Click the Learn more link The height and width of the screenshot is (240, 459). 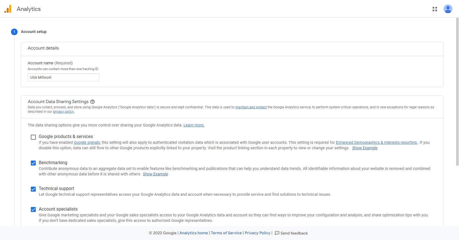click(x=194, y=125)
